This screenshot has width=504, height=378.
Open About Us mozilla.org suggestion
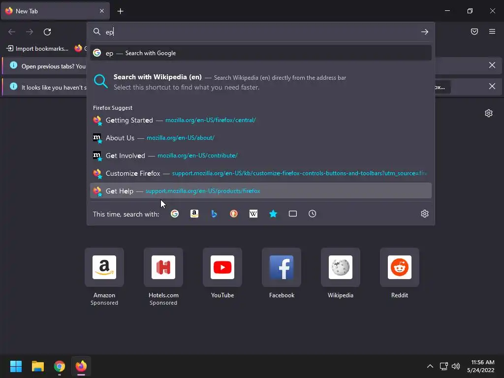[x=261, y=138]
